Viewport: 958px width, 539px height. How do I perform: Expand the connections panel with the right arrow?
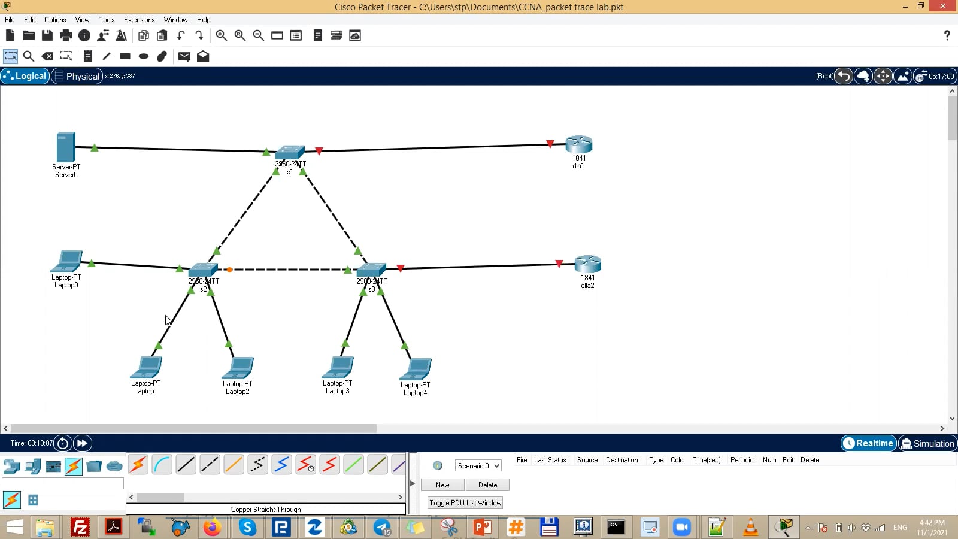coord(413,482)
